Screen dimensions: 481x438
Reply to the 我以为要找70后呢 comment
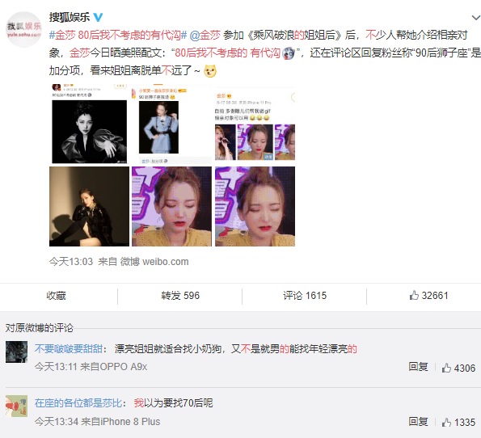pos(418,422)
